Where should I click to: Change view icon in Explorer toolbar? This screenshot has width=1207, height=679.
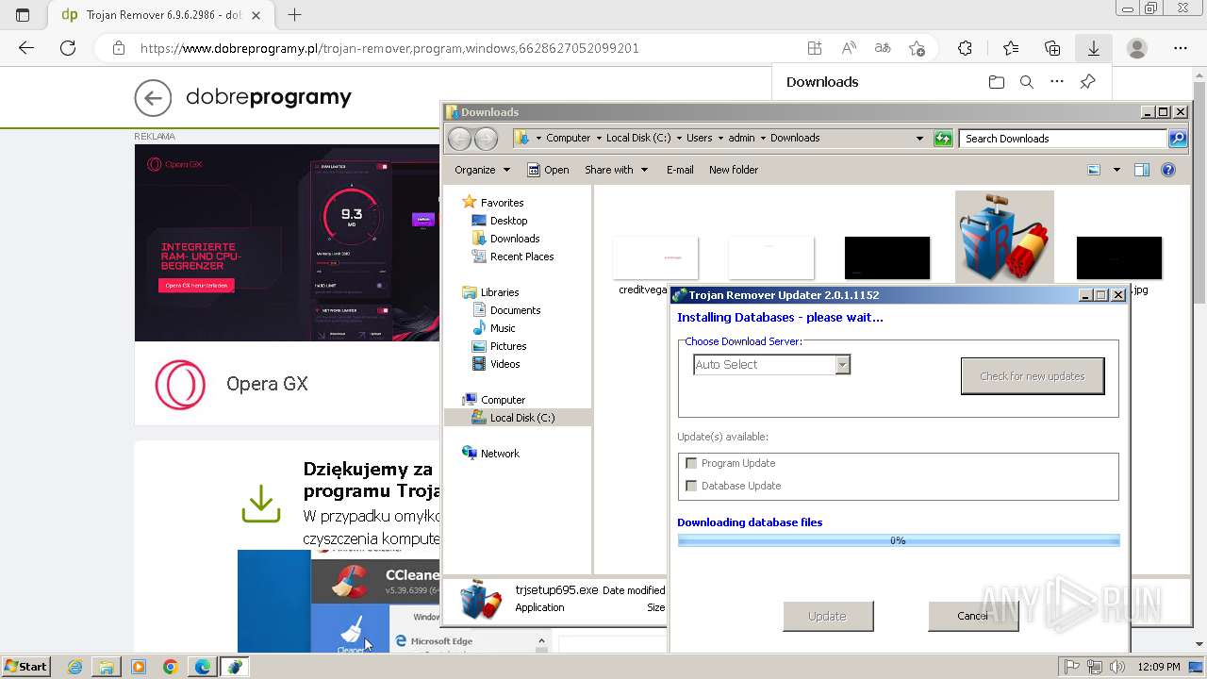coord(1094,170)
